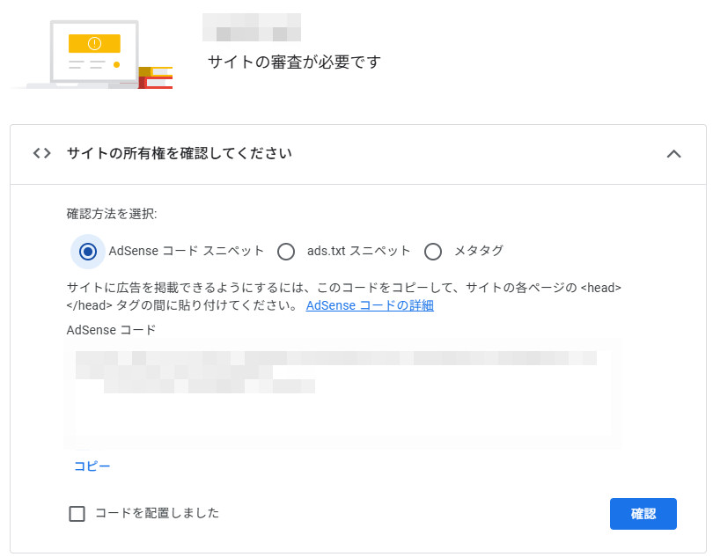Select the AdSense コード スニペット radio button
This screenshot has width=713, height=557.
pos(87,252)
